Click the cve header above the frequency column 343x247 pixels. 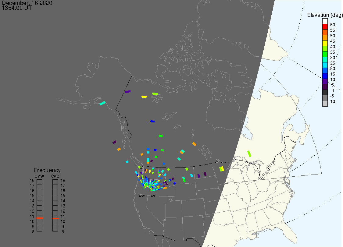click(55, 176)
